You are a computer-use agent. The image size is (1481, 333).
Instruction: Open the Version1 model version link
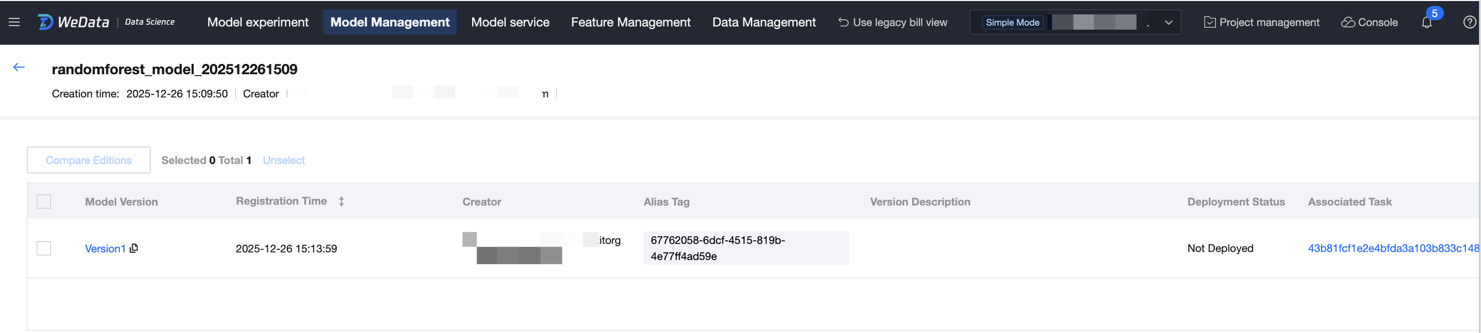(105, 249)
